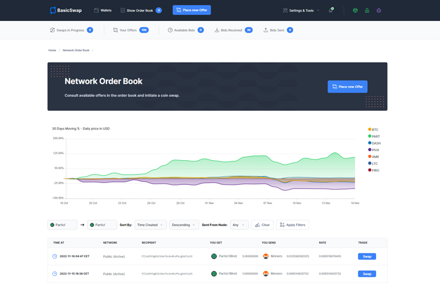The width and height of the screenshot is (440, 283).
Task: Click the Monero icon in first offer row
Action: coord(265,257)
